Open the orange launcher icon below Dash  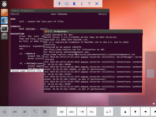[4, 12]
